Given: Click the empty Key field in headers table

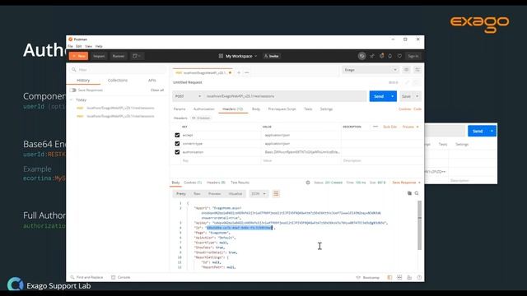Looking at the screenshot, I should coord(220,161).
